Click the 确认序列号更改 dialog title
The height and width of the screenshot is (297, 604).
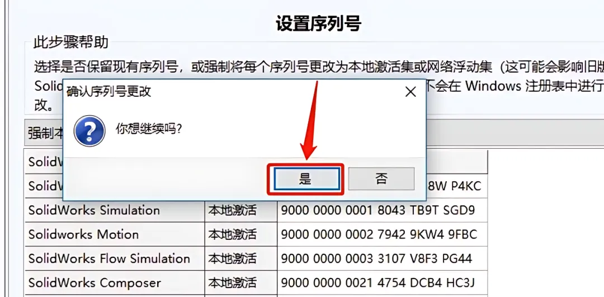[109, 92]
